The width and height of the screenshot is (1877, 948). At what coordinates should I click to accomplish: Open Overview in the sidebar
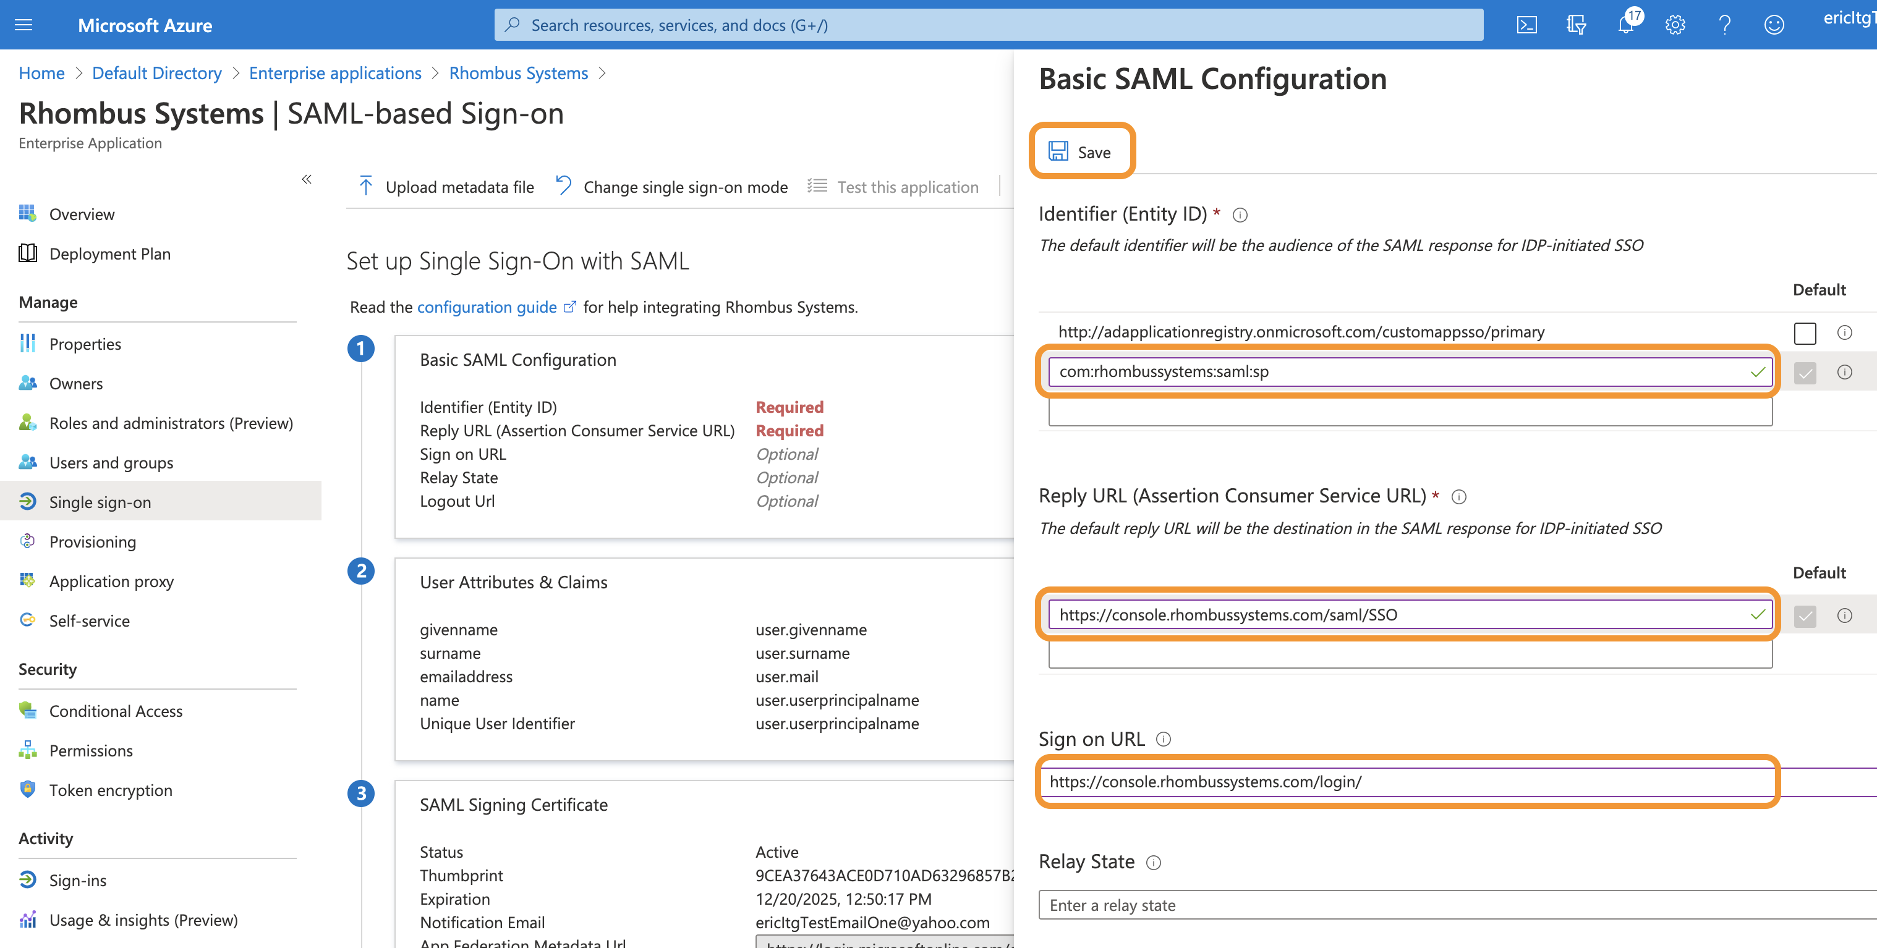click(x=82, y=214)
